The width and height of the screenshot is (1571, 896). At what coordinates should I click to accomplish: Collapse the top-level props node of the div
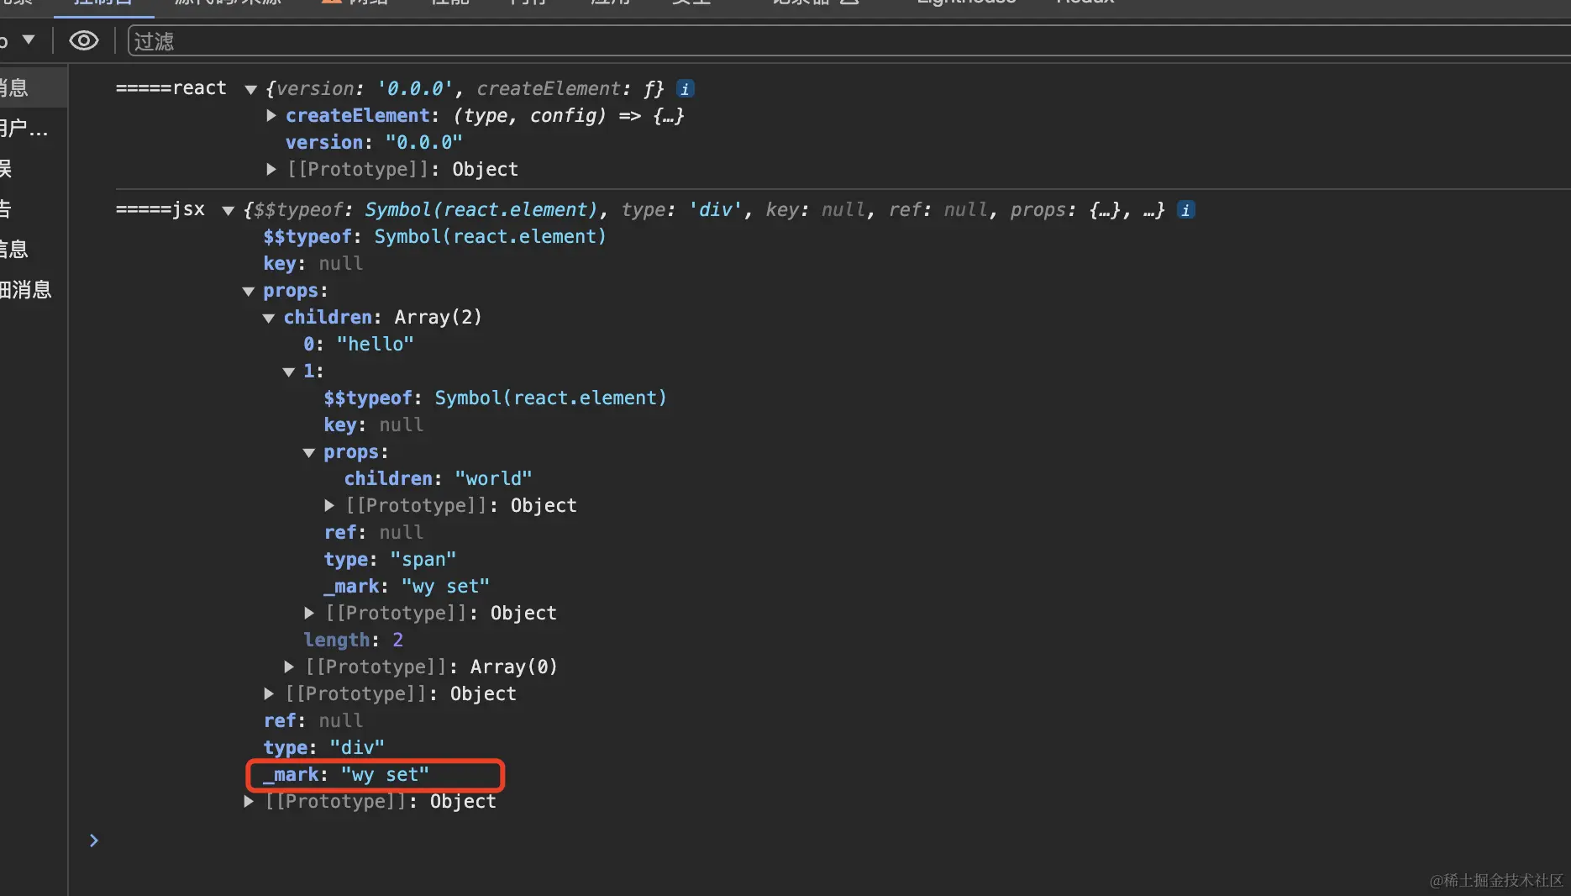coord(248,291)
